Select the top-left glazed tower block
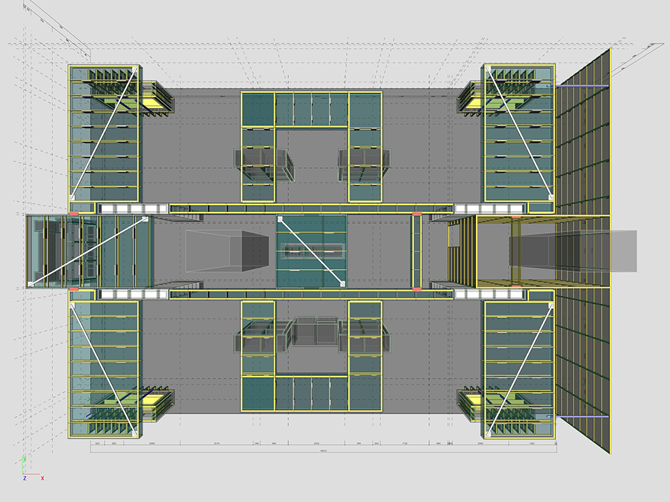The width and height of the screenshot is (670, 502). (105, 132)
